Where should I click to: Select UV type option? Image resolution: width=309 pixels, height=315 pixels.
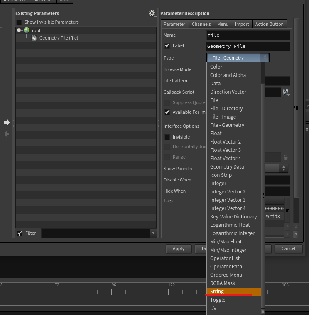click(x=234, y=308)
